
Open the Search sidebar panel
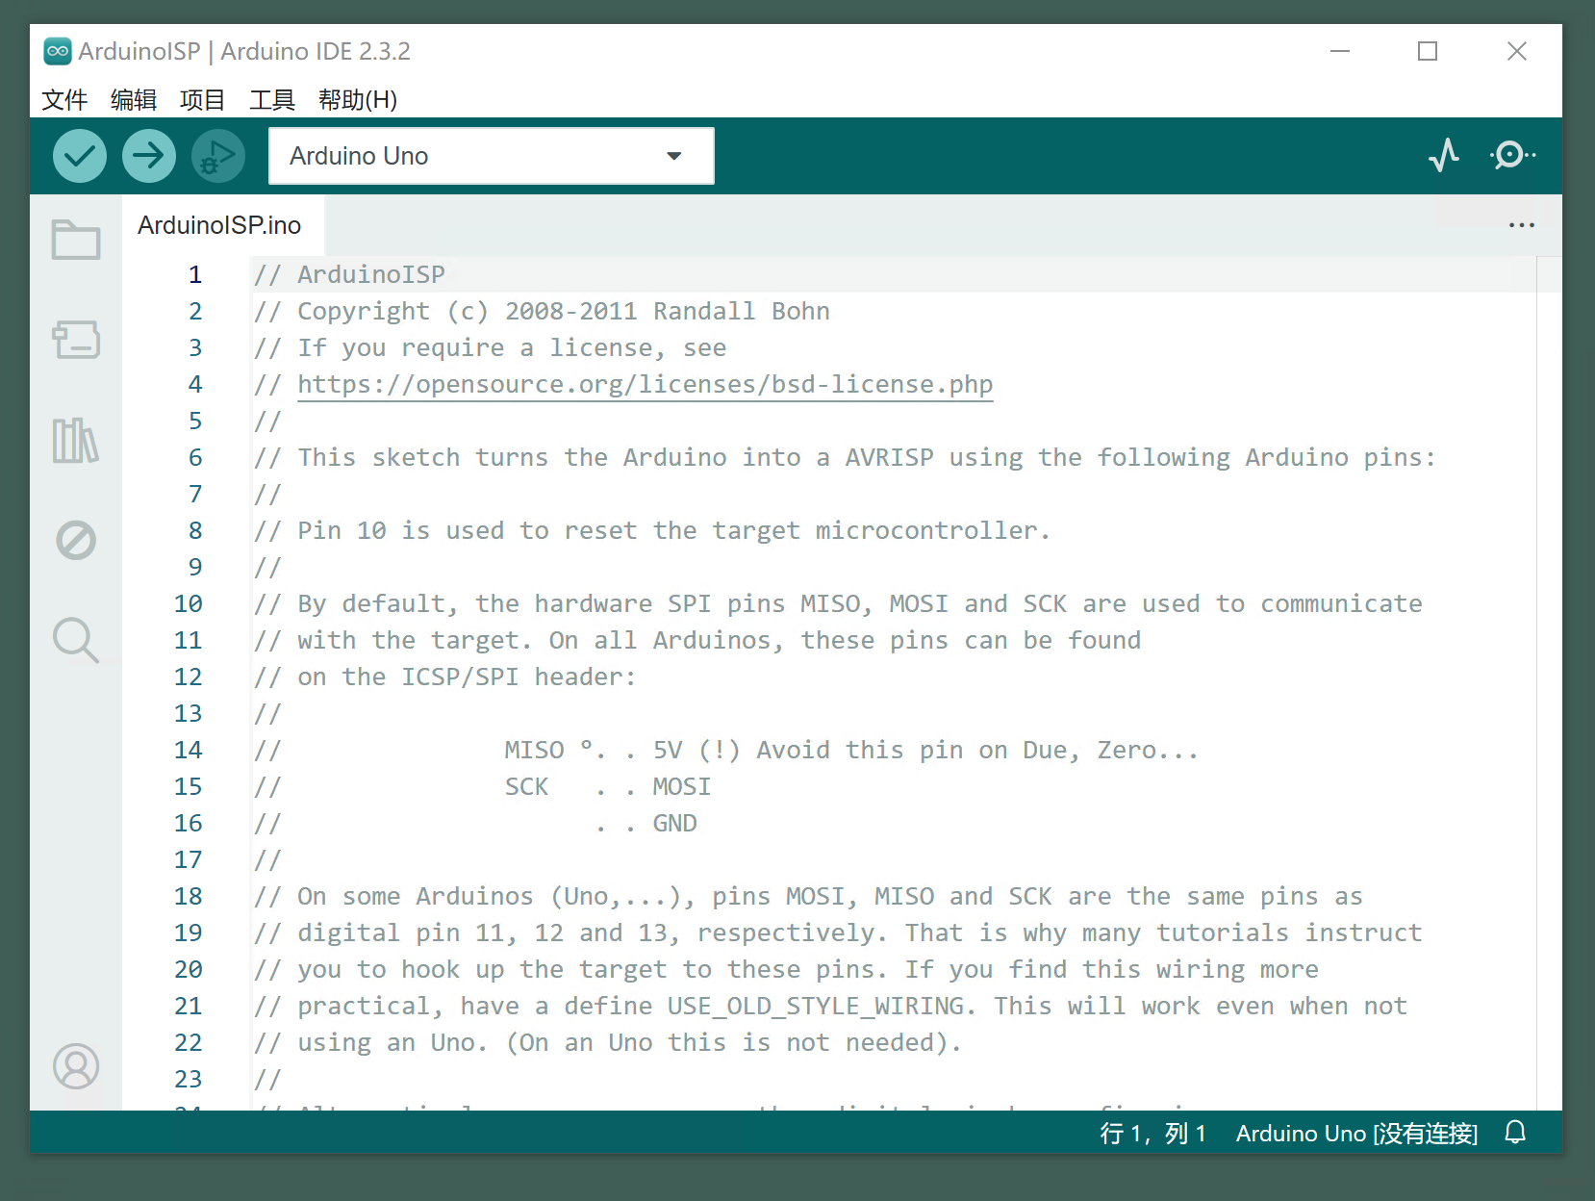(x=76, y=640)
